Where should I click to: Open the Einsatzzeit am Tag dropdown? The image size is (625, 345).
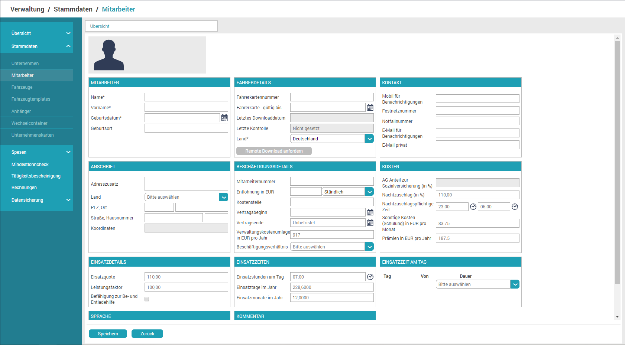[x=477, y=284]
